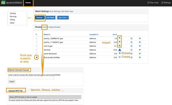
Task: Click the 24.8 km value for Albufera
Action: (115, 50)
